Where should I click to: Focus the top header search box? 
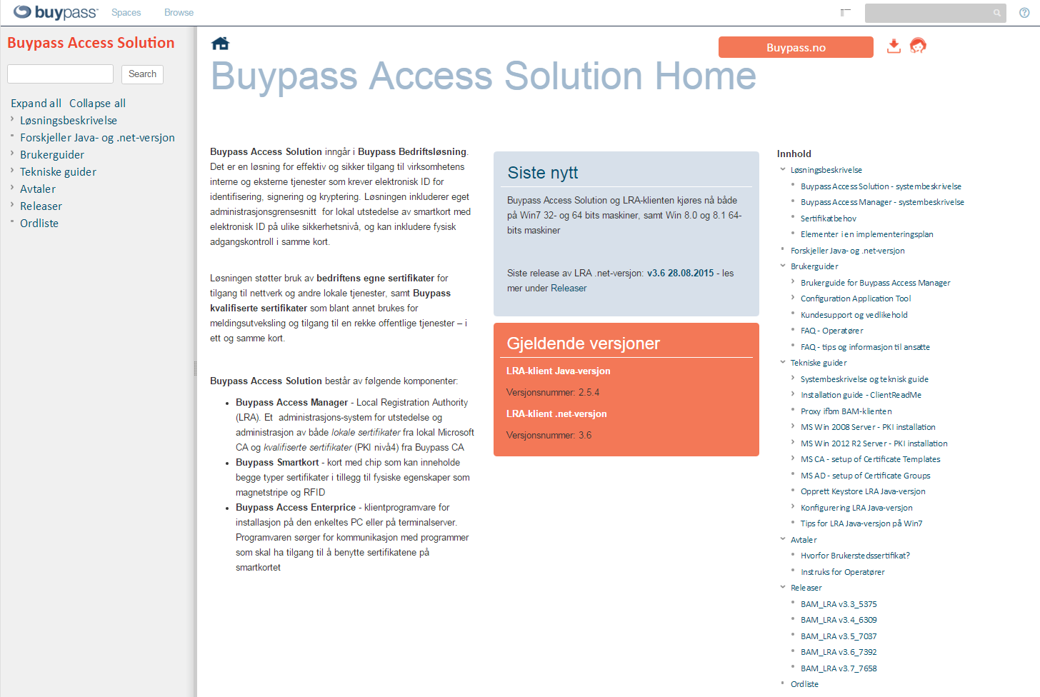935,13
